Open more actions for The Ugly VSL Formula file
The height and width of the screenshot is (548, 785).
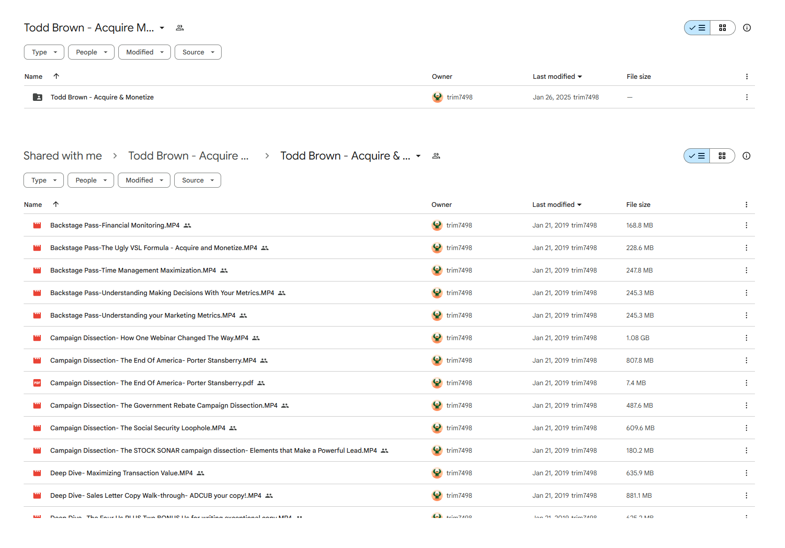tap(746, 248)
